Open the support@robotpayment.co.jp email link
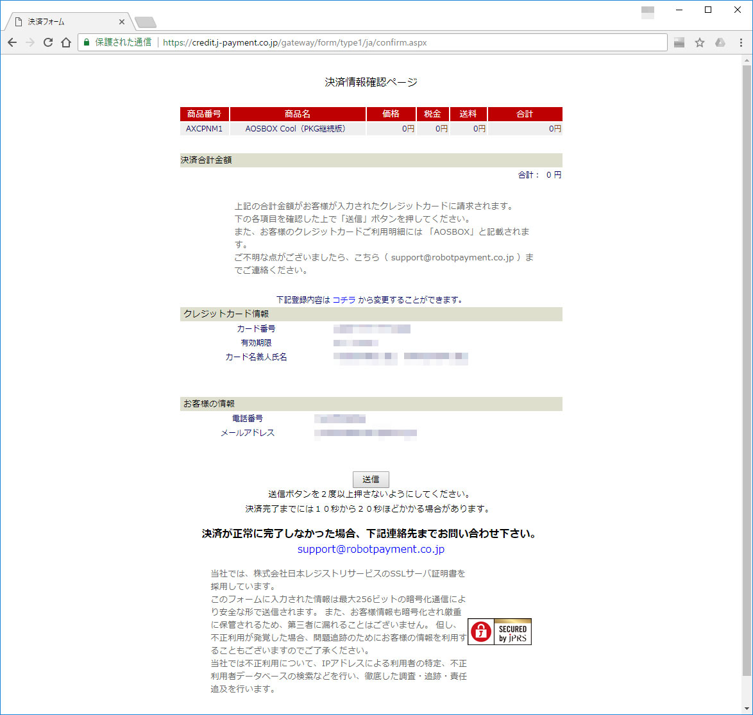Screen dimensions: 753x715 click(371, 549)
